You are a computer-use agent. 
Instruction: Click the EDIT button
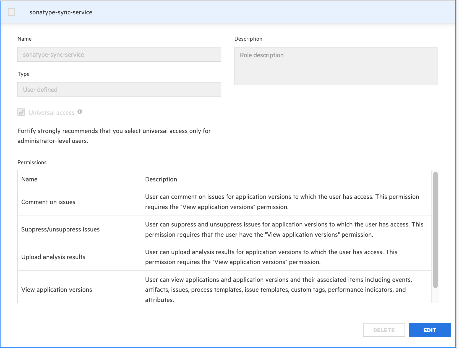pos(430,330)
